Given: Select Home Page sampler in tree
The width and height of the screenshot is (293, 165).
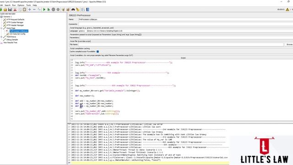Looking at the screenshot, I should (x=11, y=28).
